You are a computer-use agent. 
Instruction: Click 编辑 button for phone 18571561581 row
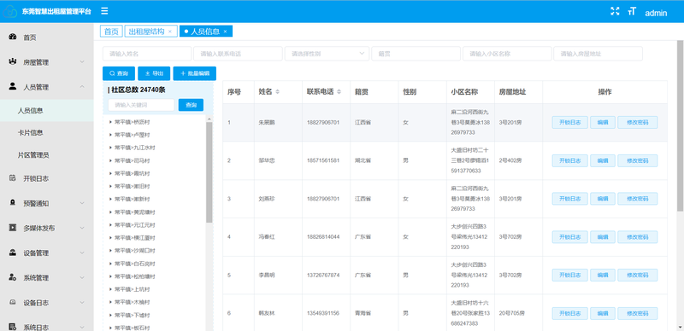pos(603,160)
